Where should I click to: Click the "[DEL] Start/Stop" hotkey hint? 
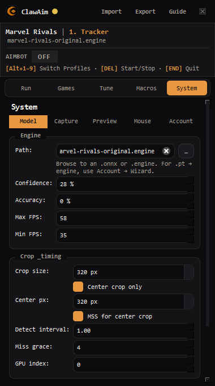(128, 68)
